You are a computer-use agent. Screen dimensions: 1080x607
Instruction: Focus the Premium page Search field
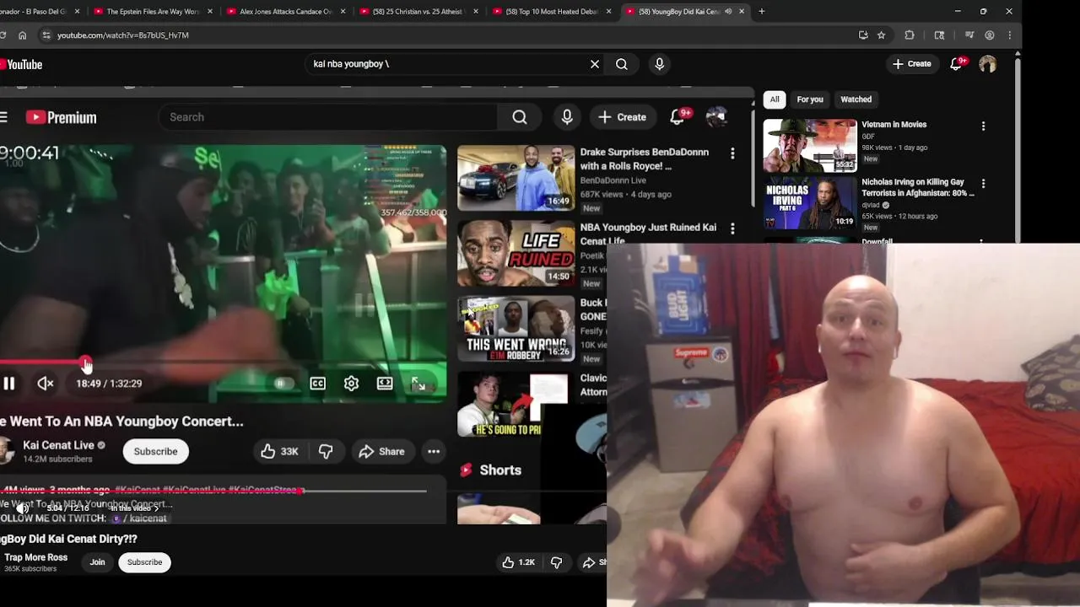click(x=329, y=117)
